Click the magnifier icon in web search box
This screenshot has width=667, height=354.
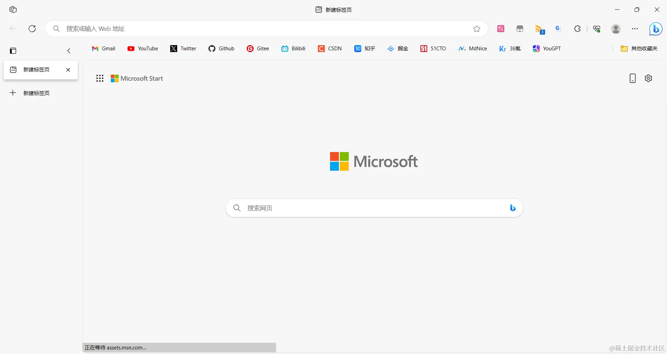tap(237, 208)
